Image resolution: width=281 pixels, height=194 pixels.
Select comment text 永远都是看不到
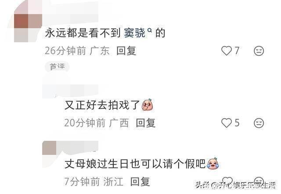(x=83, y=33)
